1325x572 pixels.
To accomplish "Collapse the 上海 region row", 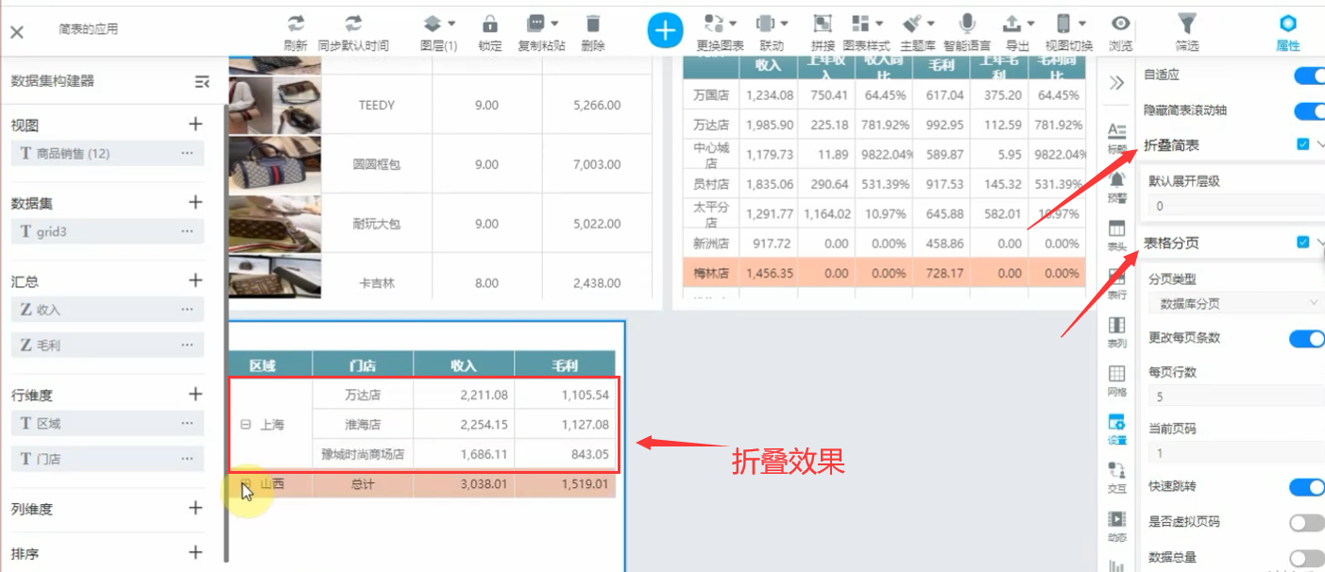I will click(246, 425).
